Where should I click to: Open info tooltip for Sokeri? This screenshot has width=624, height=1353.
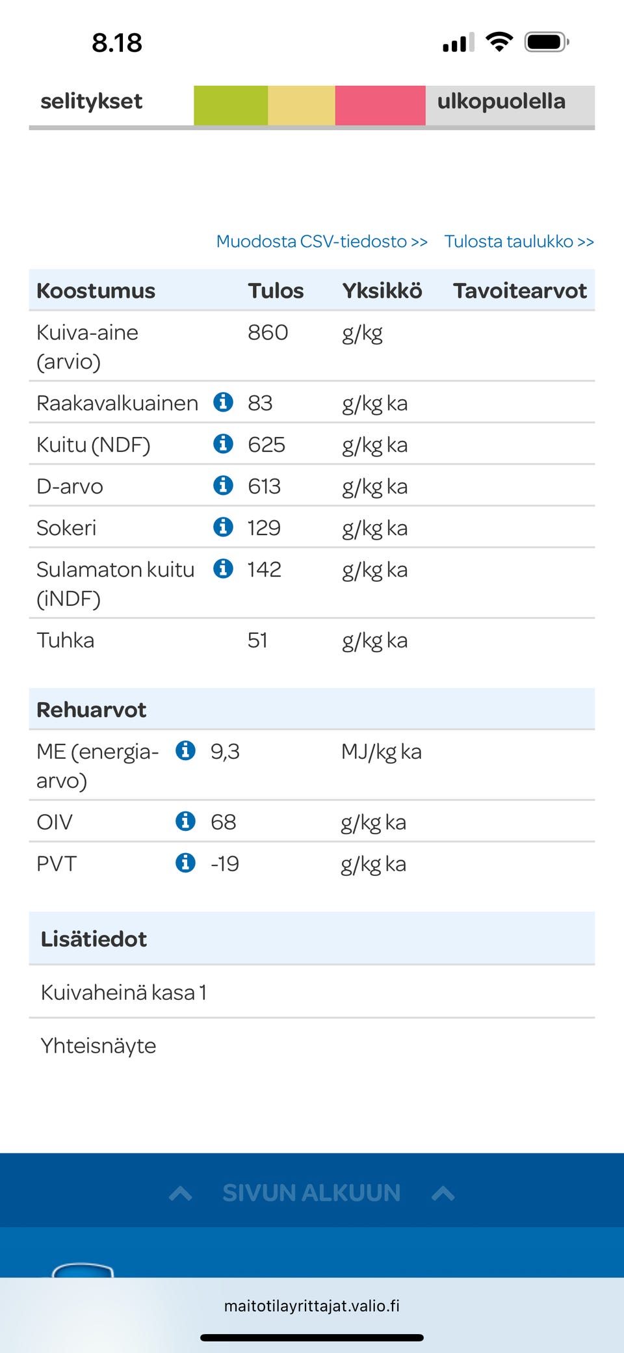[x=224, y=527]
